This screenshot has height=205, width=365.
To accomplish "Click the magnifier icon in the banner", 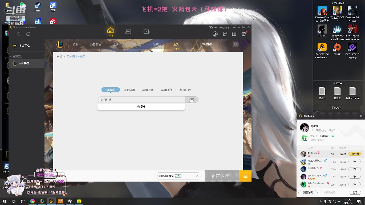I will (x=236, y=44).
